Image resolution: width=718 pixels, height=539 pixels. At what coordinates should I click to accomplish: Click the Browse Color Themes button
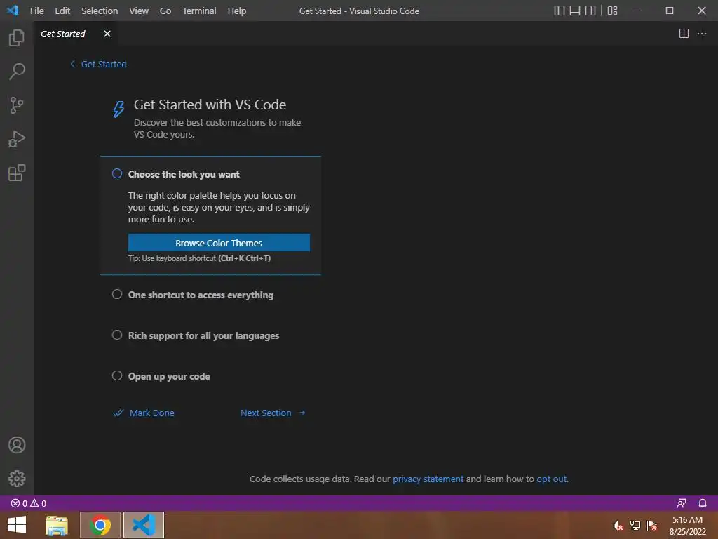(219, 242)
